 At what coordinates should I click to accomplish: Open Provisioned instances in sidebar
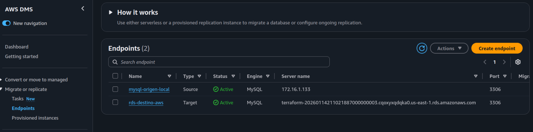35,118
